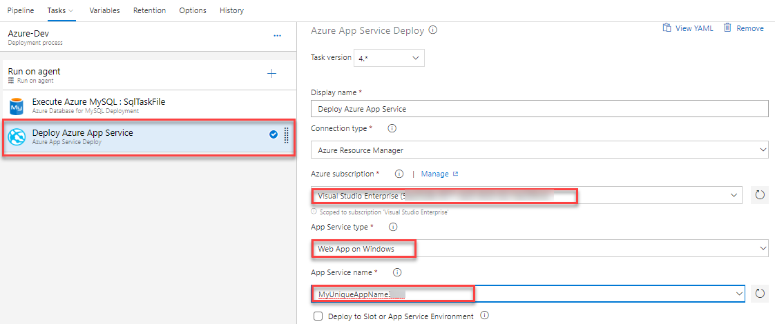The width and height of the screenshot is (775, 324).
Task: Open the App Service type dropdown
Action: pos(539,249)
